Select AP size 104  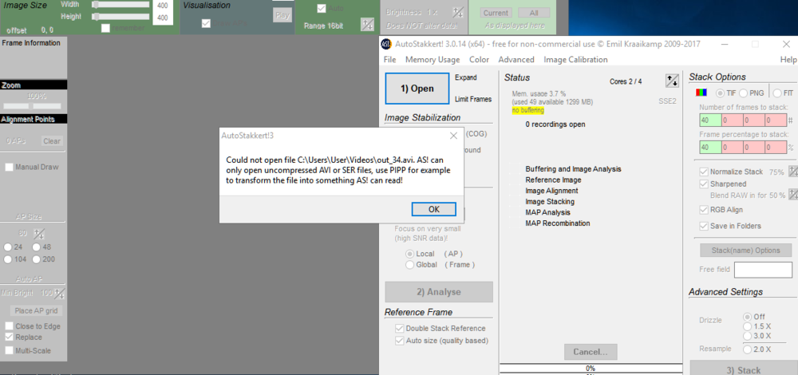point(8,259)
